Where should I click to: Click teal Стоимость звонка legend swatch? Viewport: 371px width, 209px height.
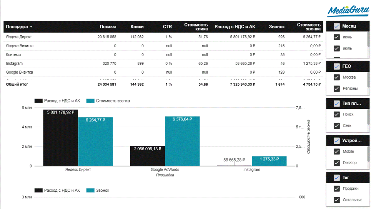point(90,101)
